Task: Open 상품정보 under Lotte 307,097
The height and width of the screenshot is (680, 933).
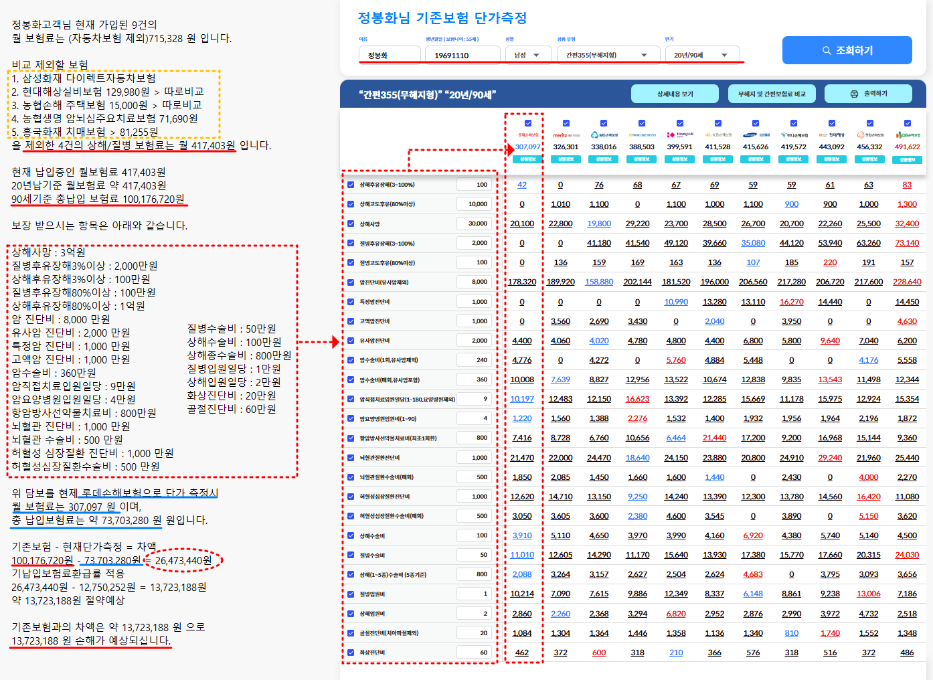Action: [528, 159]
